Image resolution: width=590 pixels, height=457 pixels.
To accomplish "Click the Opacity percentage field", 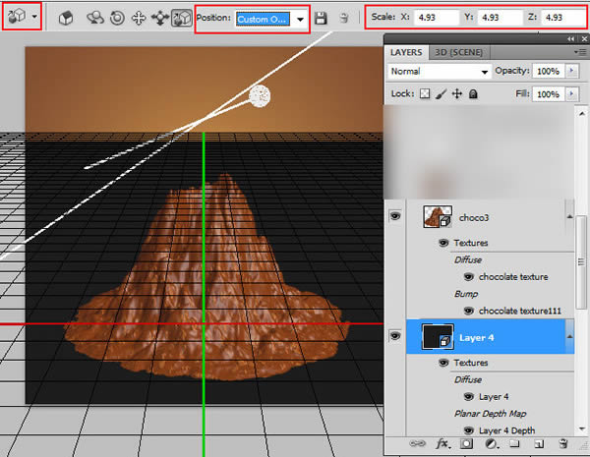I will tap(548, 71).
